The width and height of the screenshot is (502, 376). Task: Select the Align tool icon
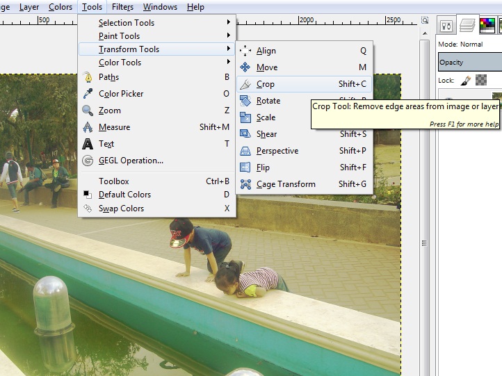click(245, 51)
